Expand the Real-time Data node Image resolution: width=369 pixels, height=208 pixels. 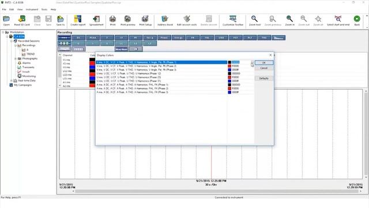[x=12, y=81]
